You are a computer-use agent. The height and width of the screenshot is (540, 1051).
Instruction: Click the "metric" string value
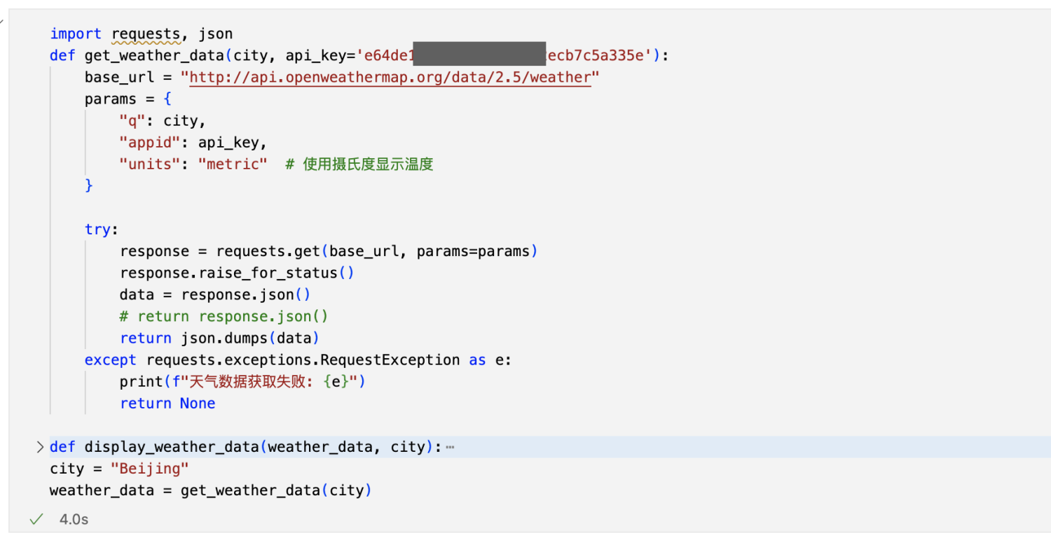pyautogui.click(x=233, y=164)
